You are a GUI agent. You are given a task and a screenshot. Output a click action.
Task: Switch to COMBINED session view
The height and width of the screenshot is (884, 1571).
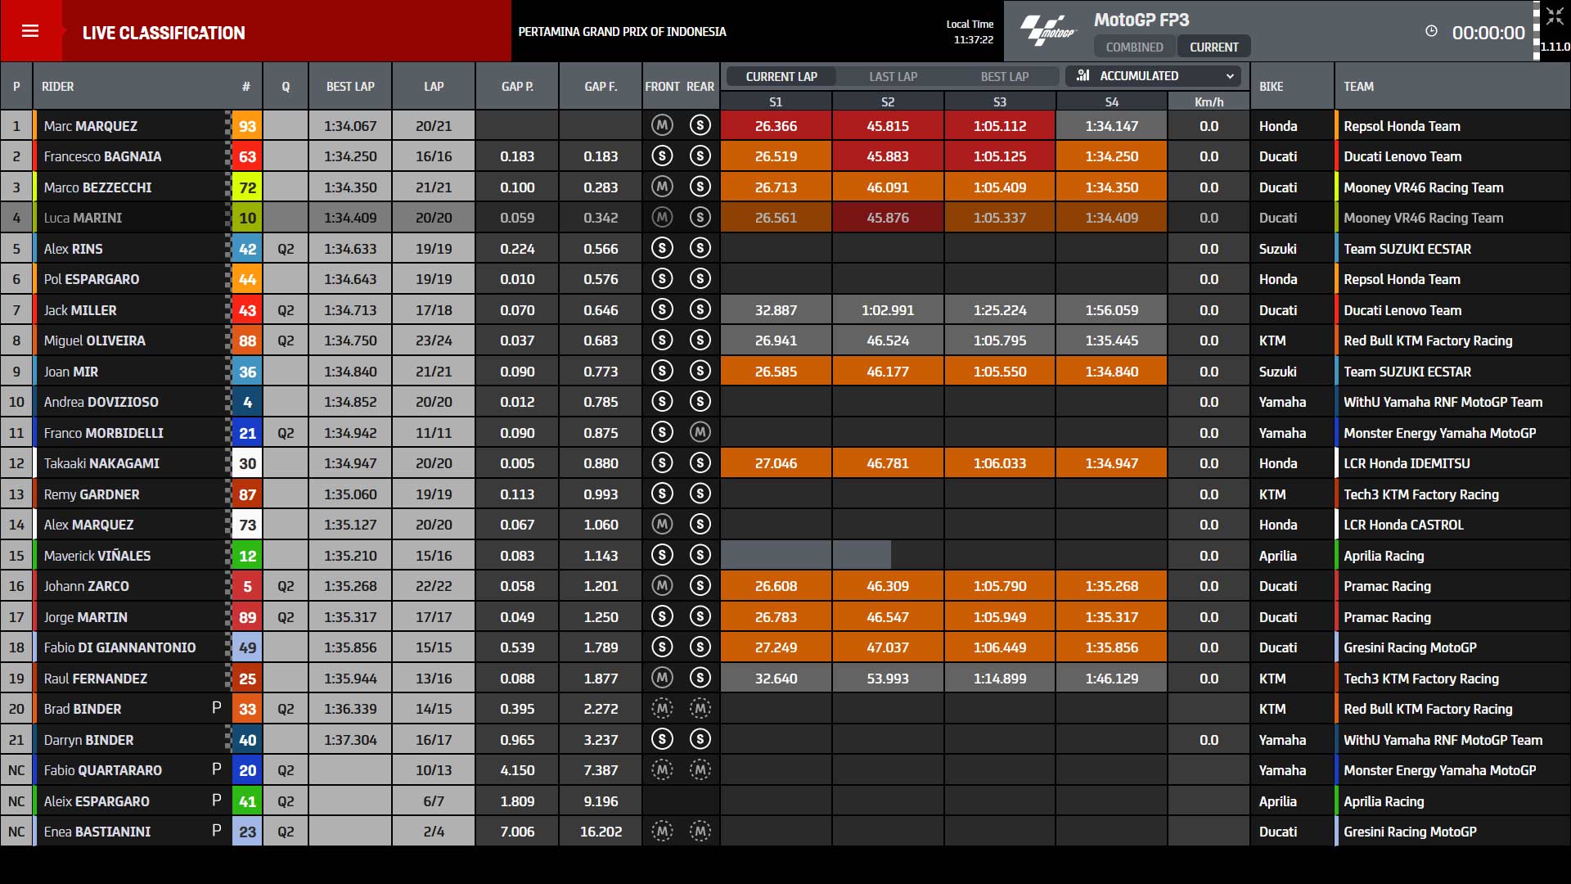coord(1134,47)
